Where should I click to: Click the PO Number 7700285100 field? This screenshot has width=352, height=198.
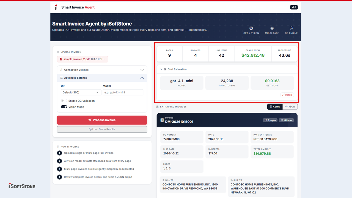182,137
